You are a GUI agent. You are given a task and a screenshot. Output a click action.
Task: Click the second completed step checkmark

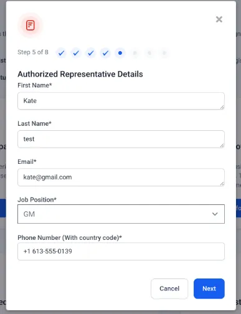coord(76,53)
